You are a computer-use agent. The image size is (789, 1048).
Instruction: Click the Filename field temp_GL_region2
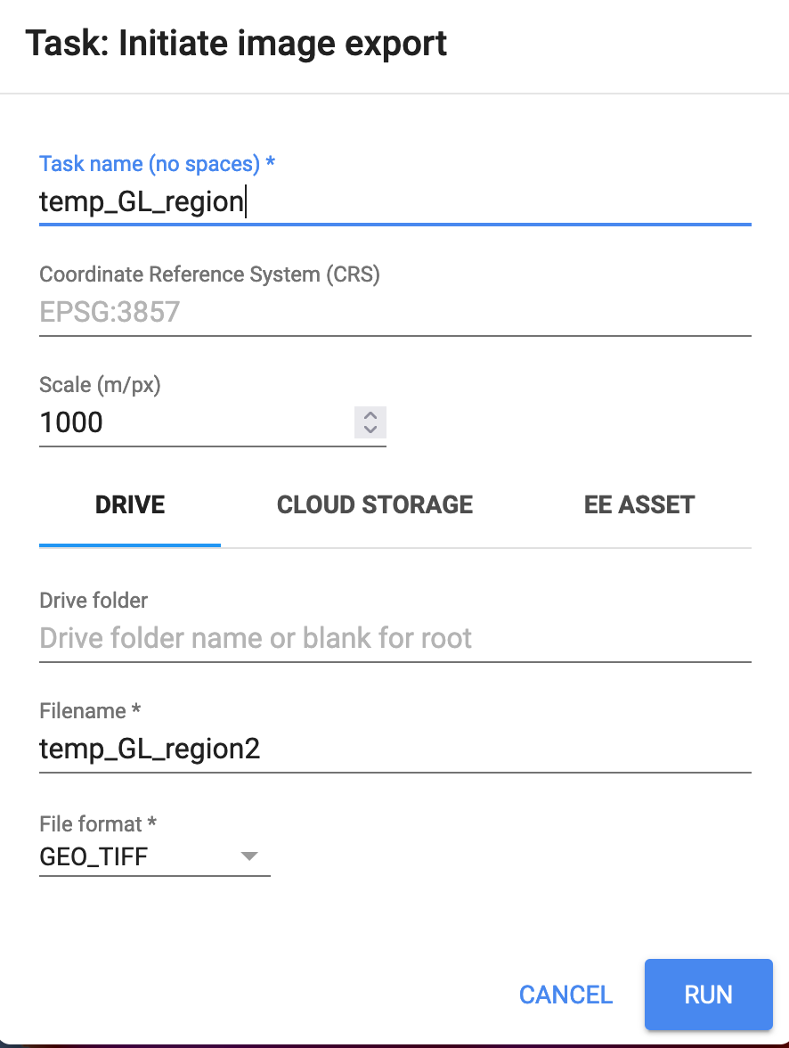(x=394, y=749)
